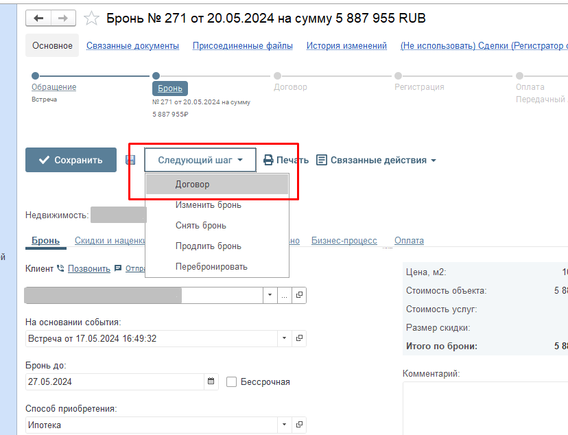Expand the На основании события dropdown

coord(285,338)
